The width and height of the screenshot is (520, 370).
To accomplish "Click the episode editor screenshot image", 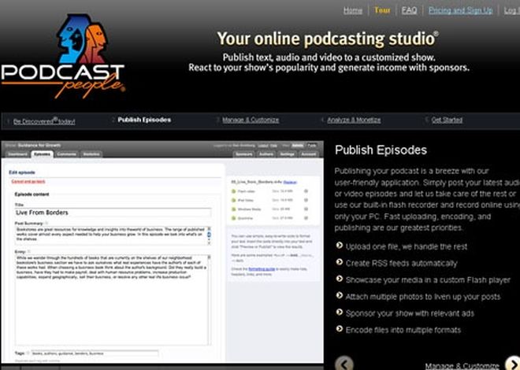I will (x=162, y=252).
